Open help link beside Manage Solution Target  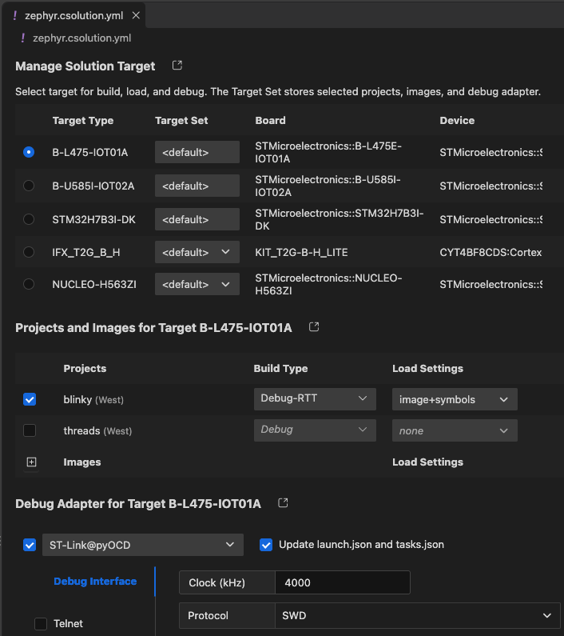point(177,66)
